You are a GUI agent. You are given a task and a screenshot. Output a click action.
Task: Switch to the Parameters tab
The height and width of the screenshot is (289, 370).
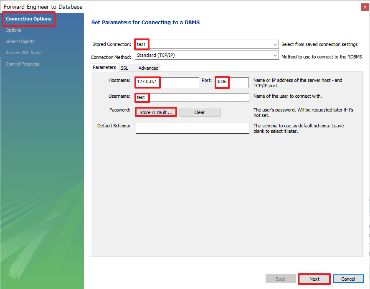104,68
